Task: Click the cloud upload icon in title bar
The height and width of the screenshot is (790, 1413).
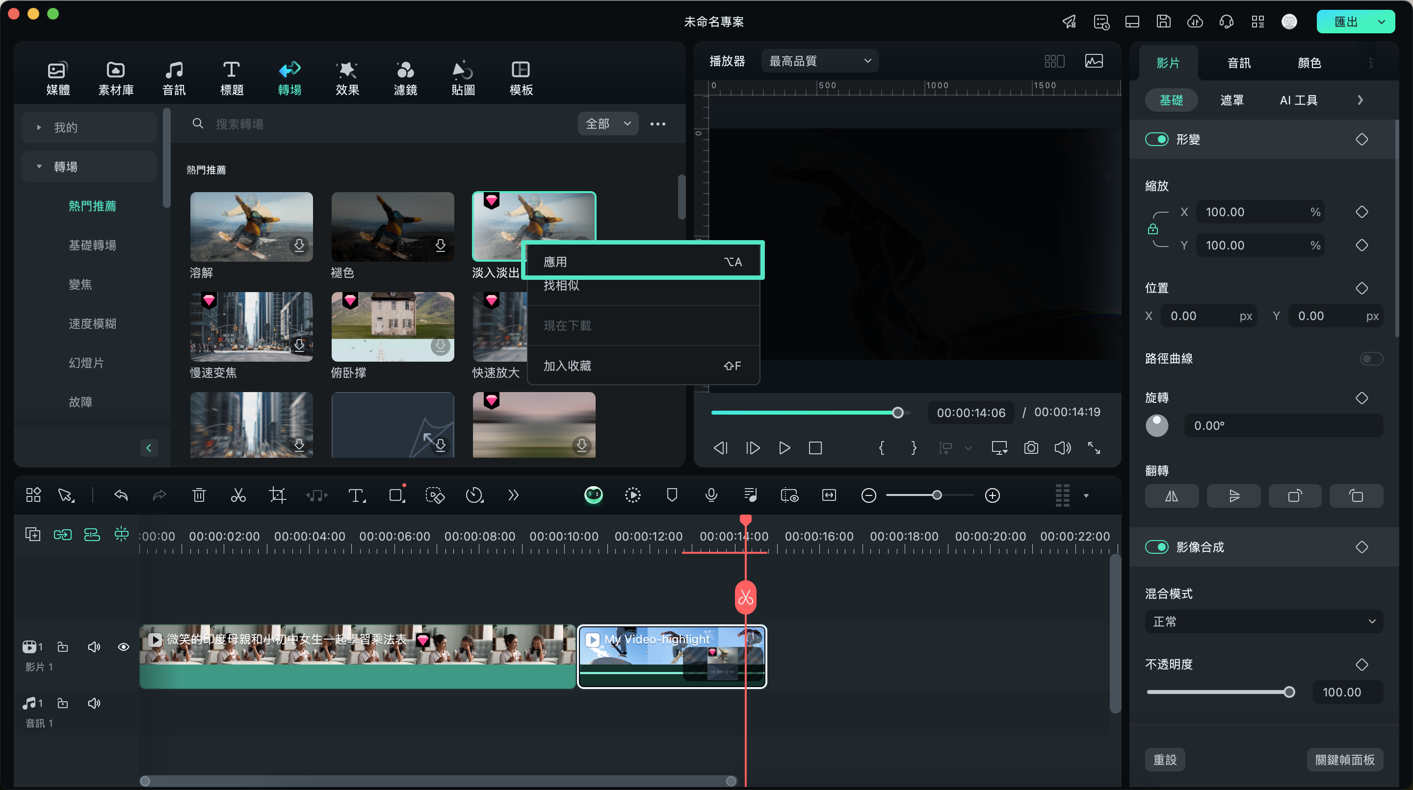Action: coord(1195,22)
